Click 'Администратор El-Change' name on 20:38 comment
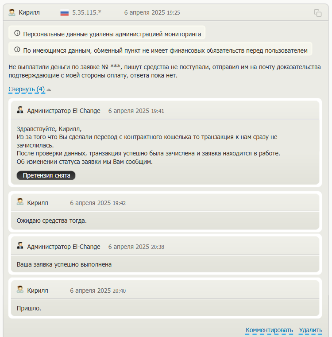This screenshot has height=337, width=332. (x=64, y=247)
